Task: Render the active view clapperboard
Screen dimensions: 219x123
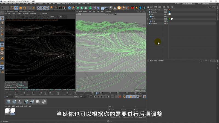Action: click(56, 8)
